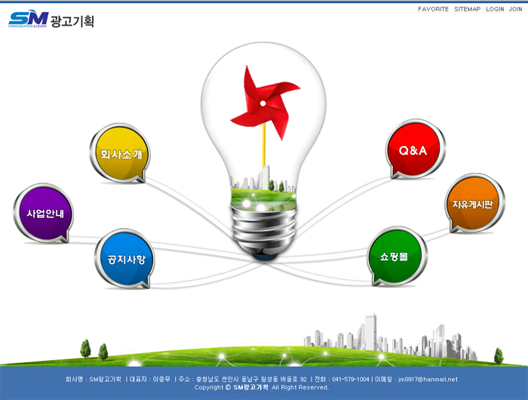This screenshot has height=400, width=528.
Task: Click the metal screw base of the lightbulb
Action: [x=263, y=229]
